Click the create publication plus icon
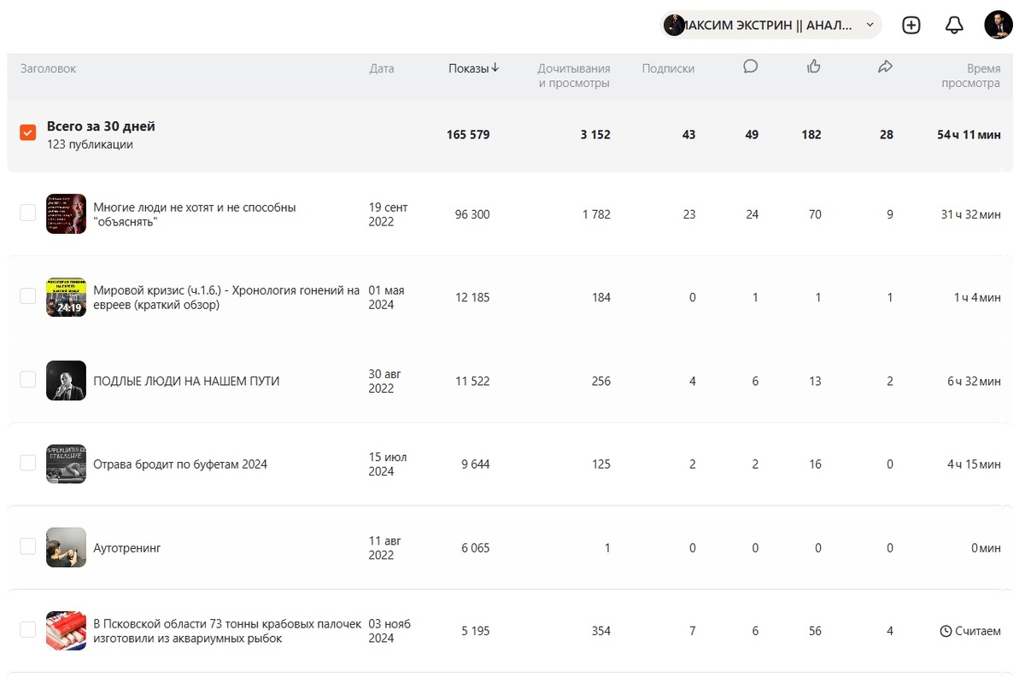The height and width of the screenshot is (683, 1025). 911,25
